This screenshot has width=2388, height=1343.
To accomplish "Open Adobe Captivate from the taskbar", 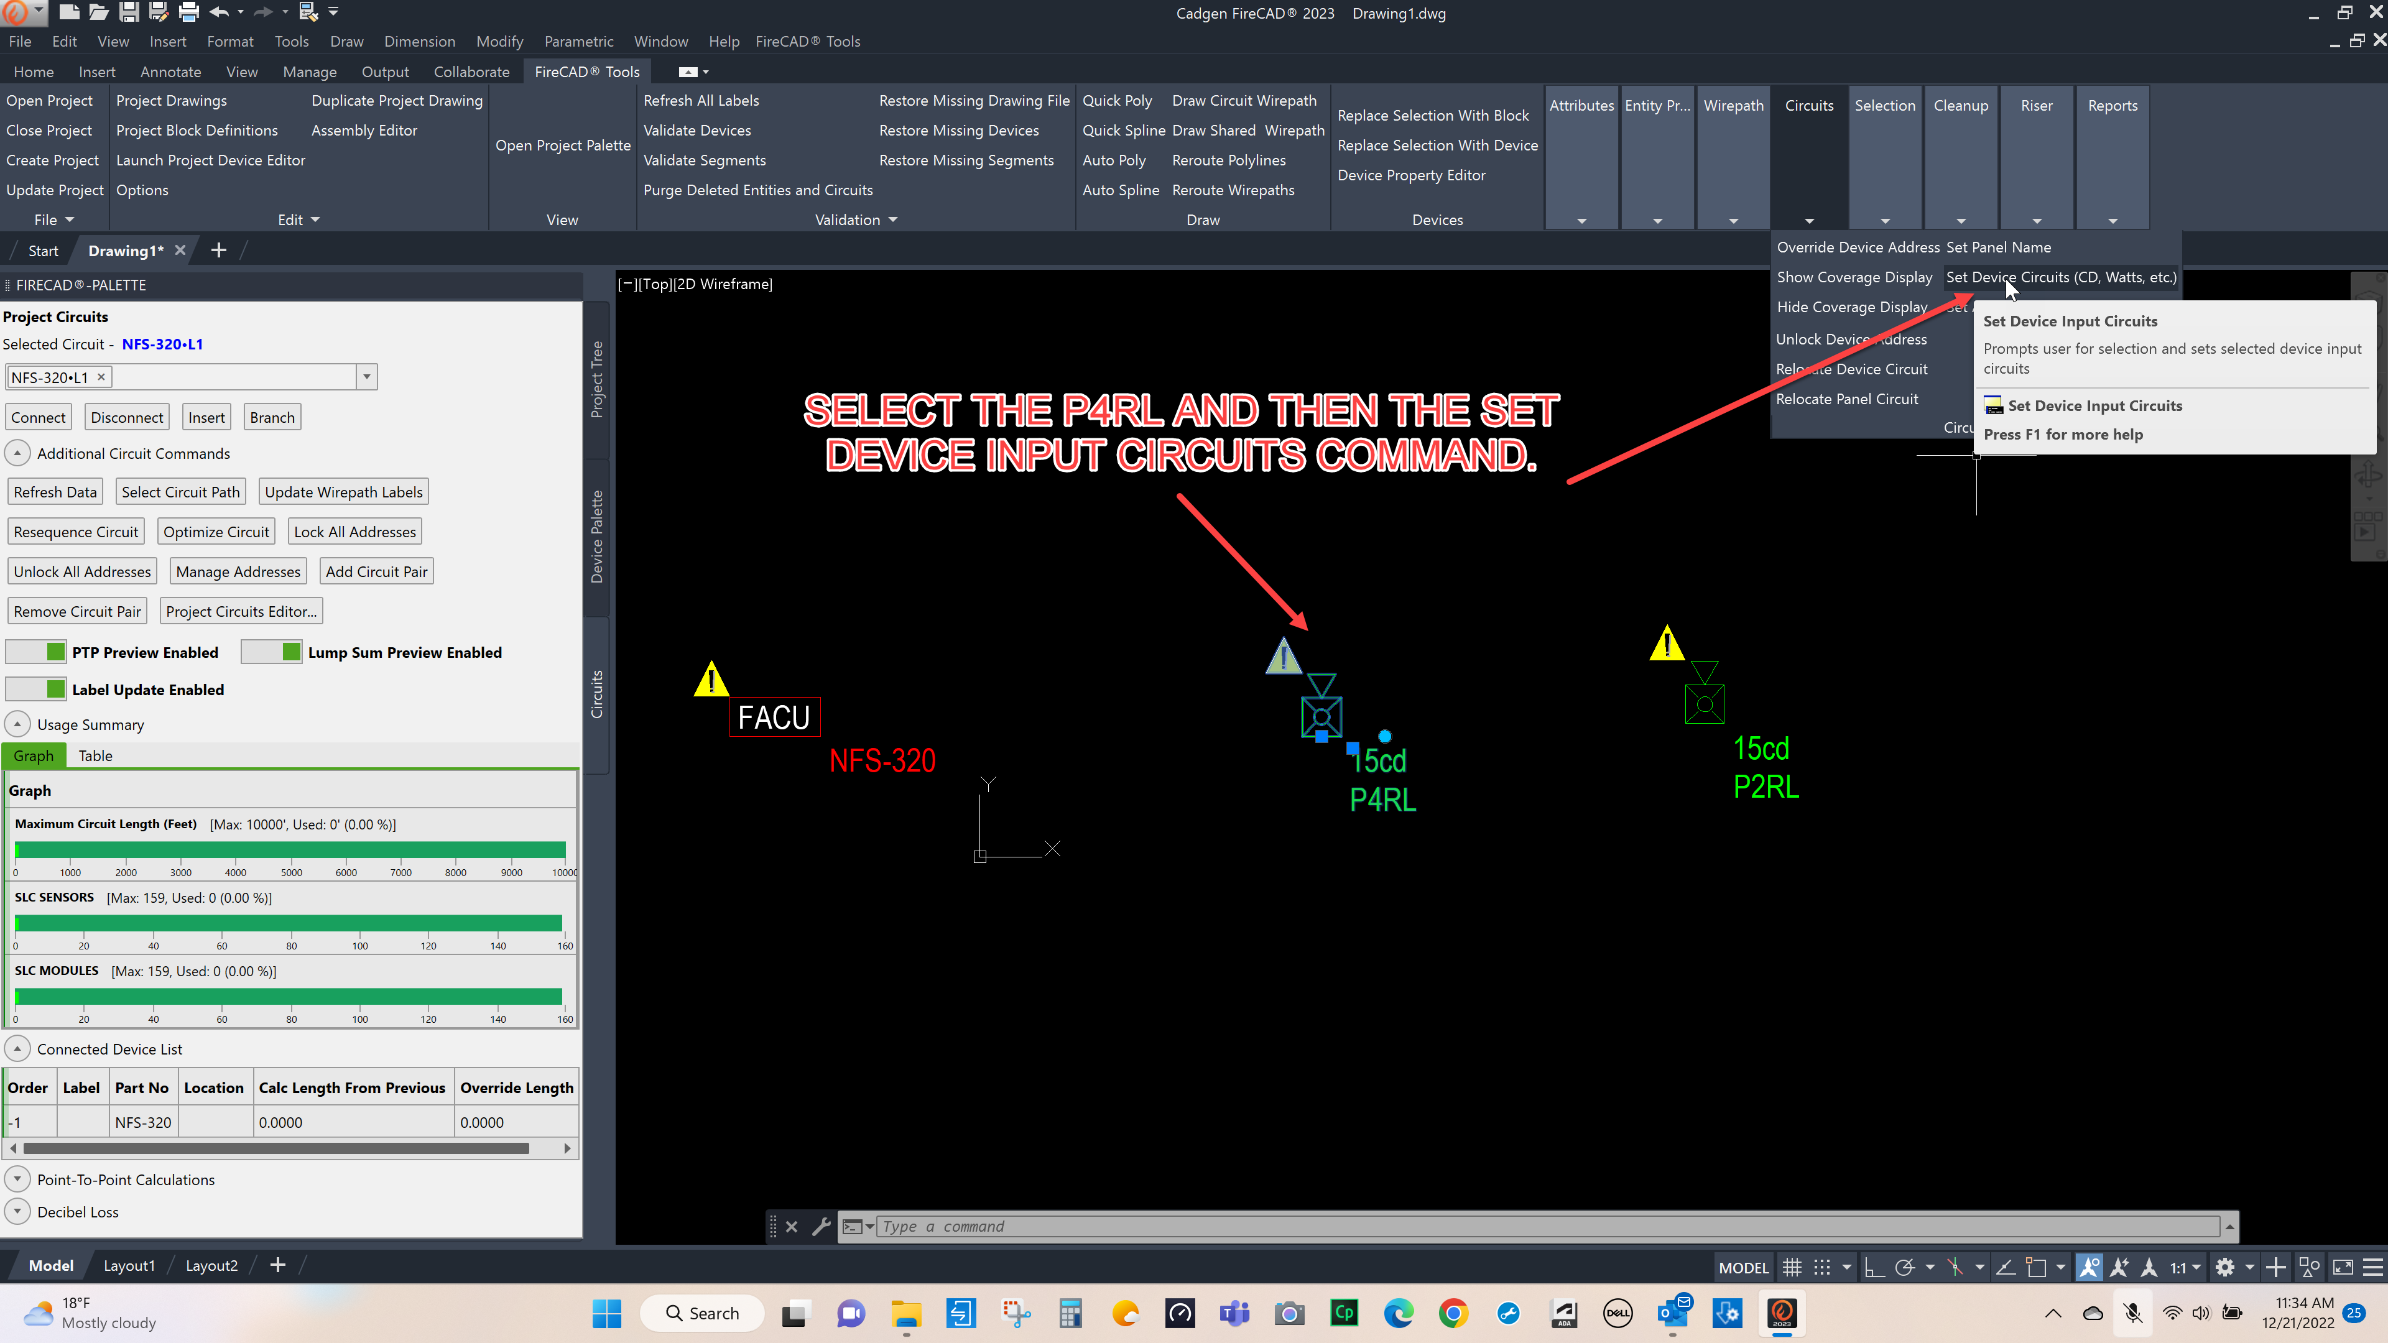I will (x=1344, y=1313).
